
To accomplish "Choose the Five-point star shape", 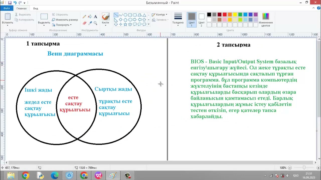I will click(x=125, y=24).
